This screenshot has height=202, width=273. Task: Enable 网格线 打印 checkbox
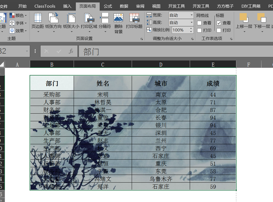coord(199,30)
